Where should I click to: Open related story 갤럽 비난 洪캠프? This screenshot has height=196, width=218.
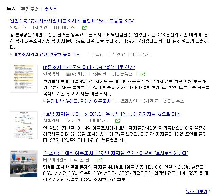pos(82,101)
